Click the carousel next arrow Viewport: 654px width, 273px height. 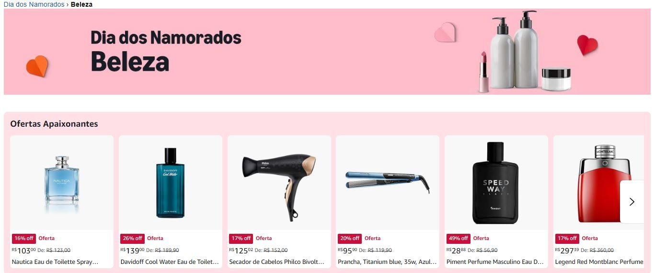coord(632,202)
